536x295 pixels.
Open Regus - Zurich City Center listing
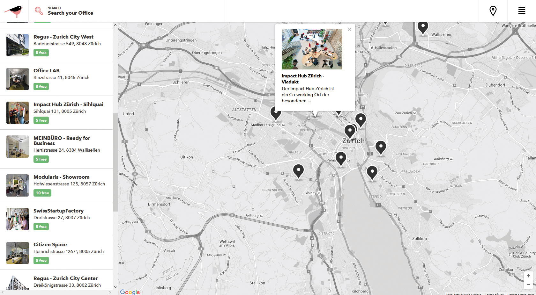[56, 280]
